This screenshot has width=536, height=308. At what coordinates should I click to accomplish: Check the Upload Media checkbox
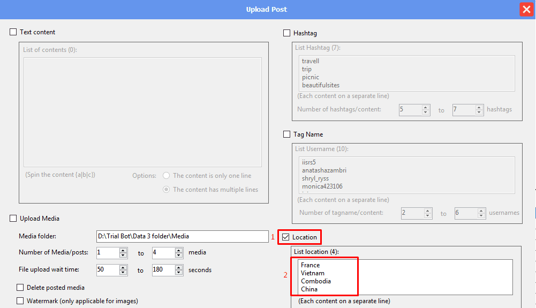13,219
